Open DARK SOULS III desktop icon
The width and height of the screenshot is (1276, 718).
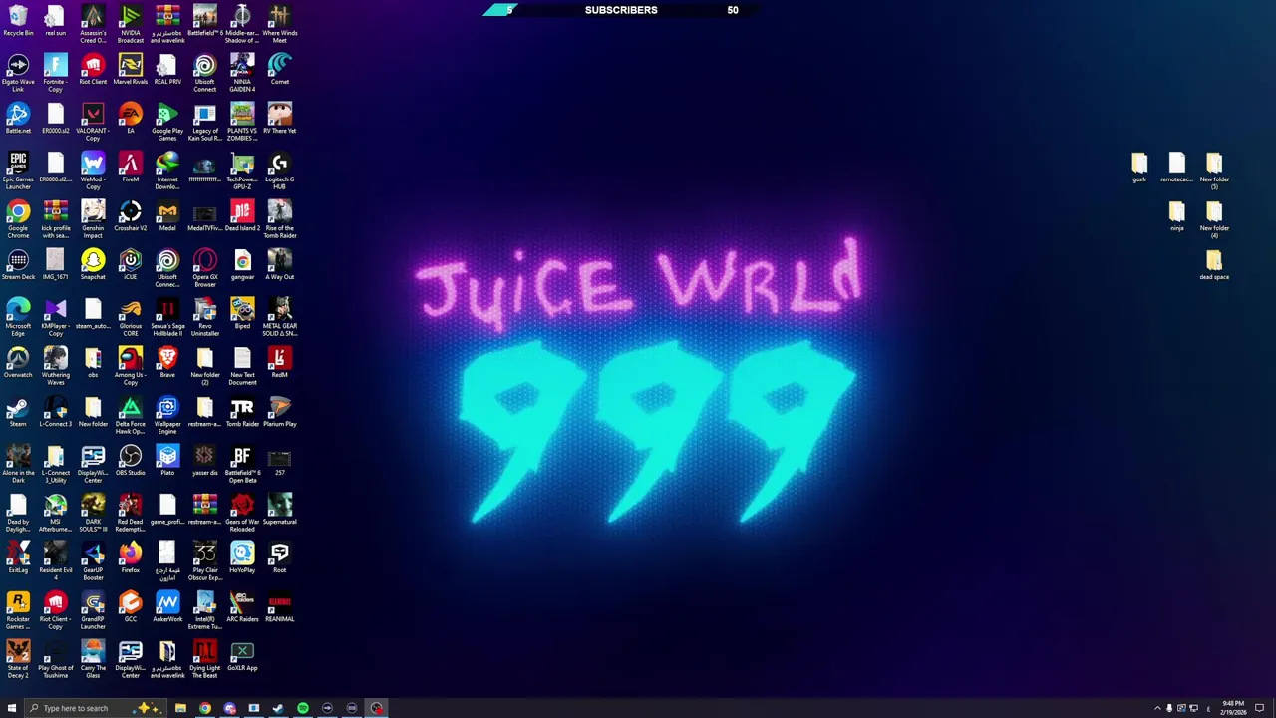click(93, 513)
